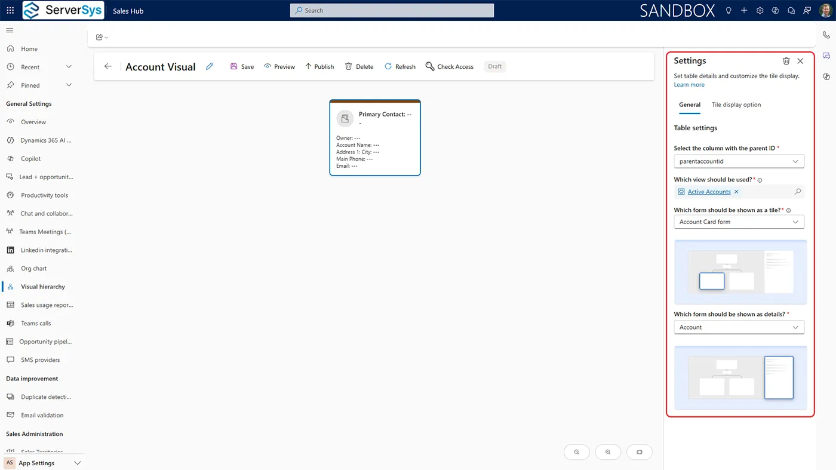The image size is (836, 470).
Task: Click the trash icon in the Settings panel
Action: [x=786, y=61]
